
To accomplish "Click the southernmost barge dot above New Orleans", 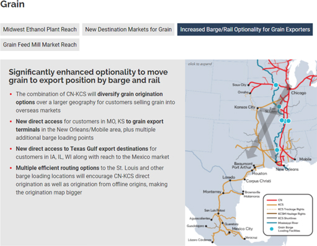I will click(x=277, y=150).
